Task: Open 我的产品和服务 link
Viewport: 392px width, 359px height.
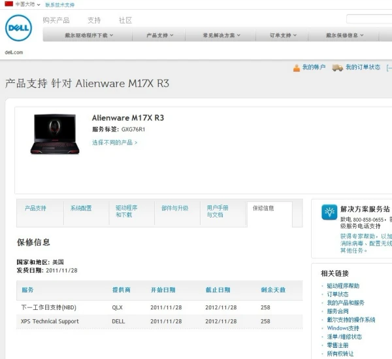Action: coord(346,303)
